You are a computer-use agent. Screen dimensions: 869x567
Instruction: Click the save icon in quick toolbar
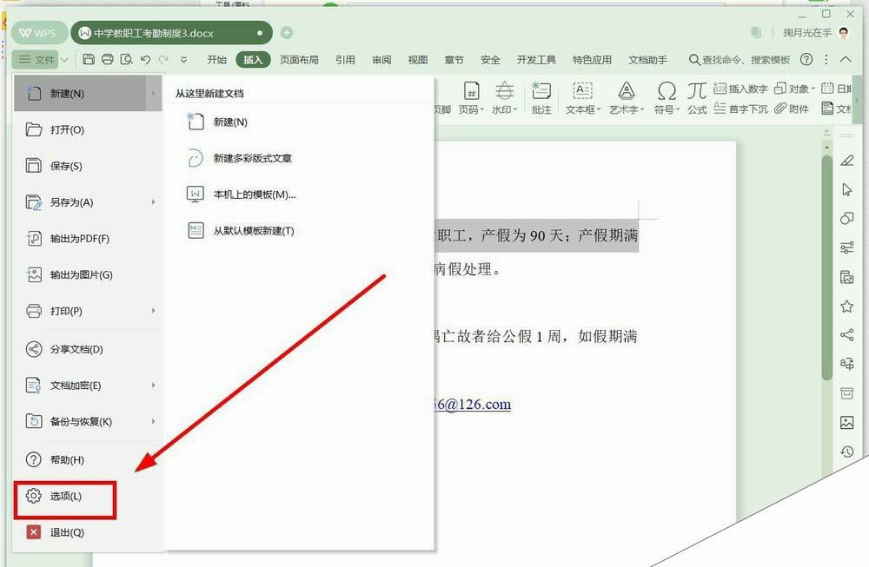88,59
